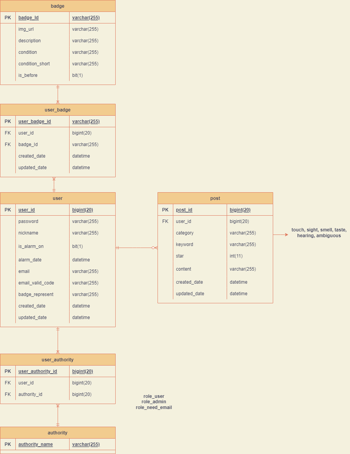
Task: Click the user_authority table header
Action: pyautogui.click(x=58, y=359)
